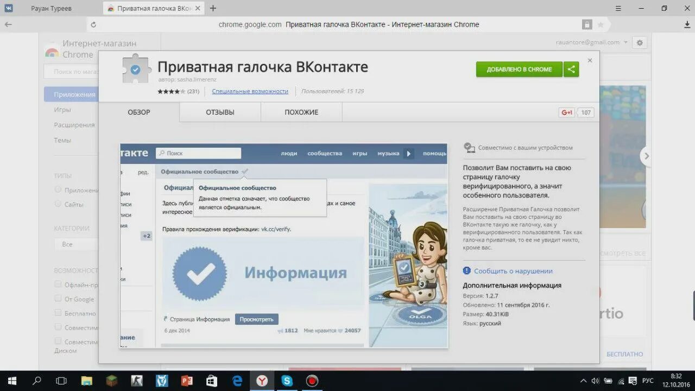Open the browser downloads arrow
The image size is (695, 391).
tap(687, 24)
